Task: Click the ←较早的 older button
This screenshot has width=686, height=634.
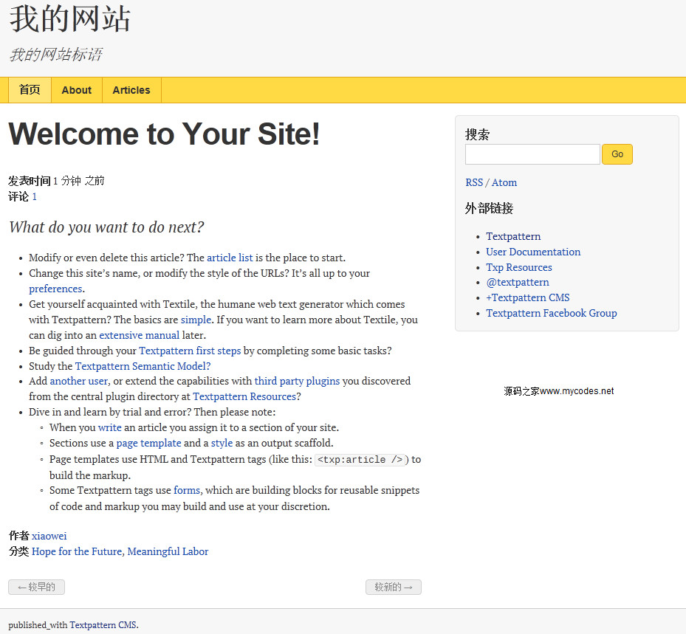Action: click(36, 588)
